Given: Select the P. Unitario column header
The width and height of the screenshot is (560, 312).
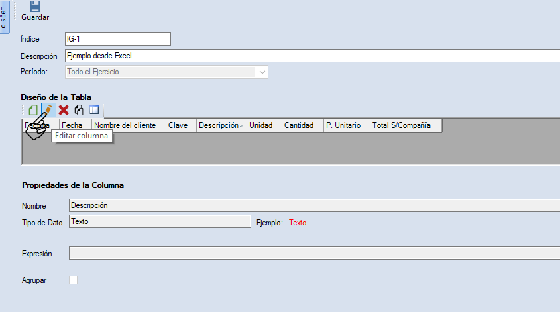Looking at the screenshot, I should click(346, 125).
